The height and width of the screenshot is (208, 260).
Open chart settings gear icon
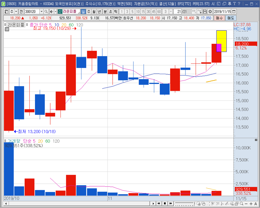point(210,12)
